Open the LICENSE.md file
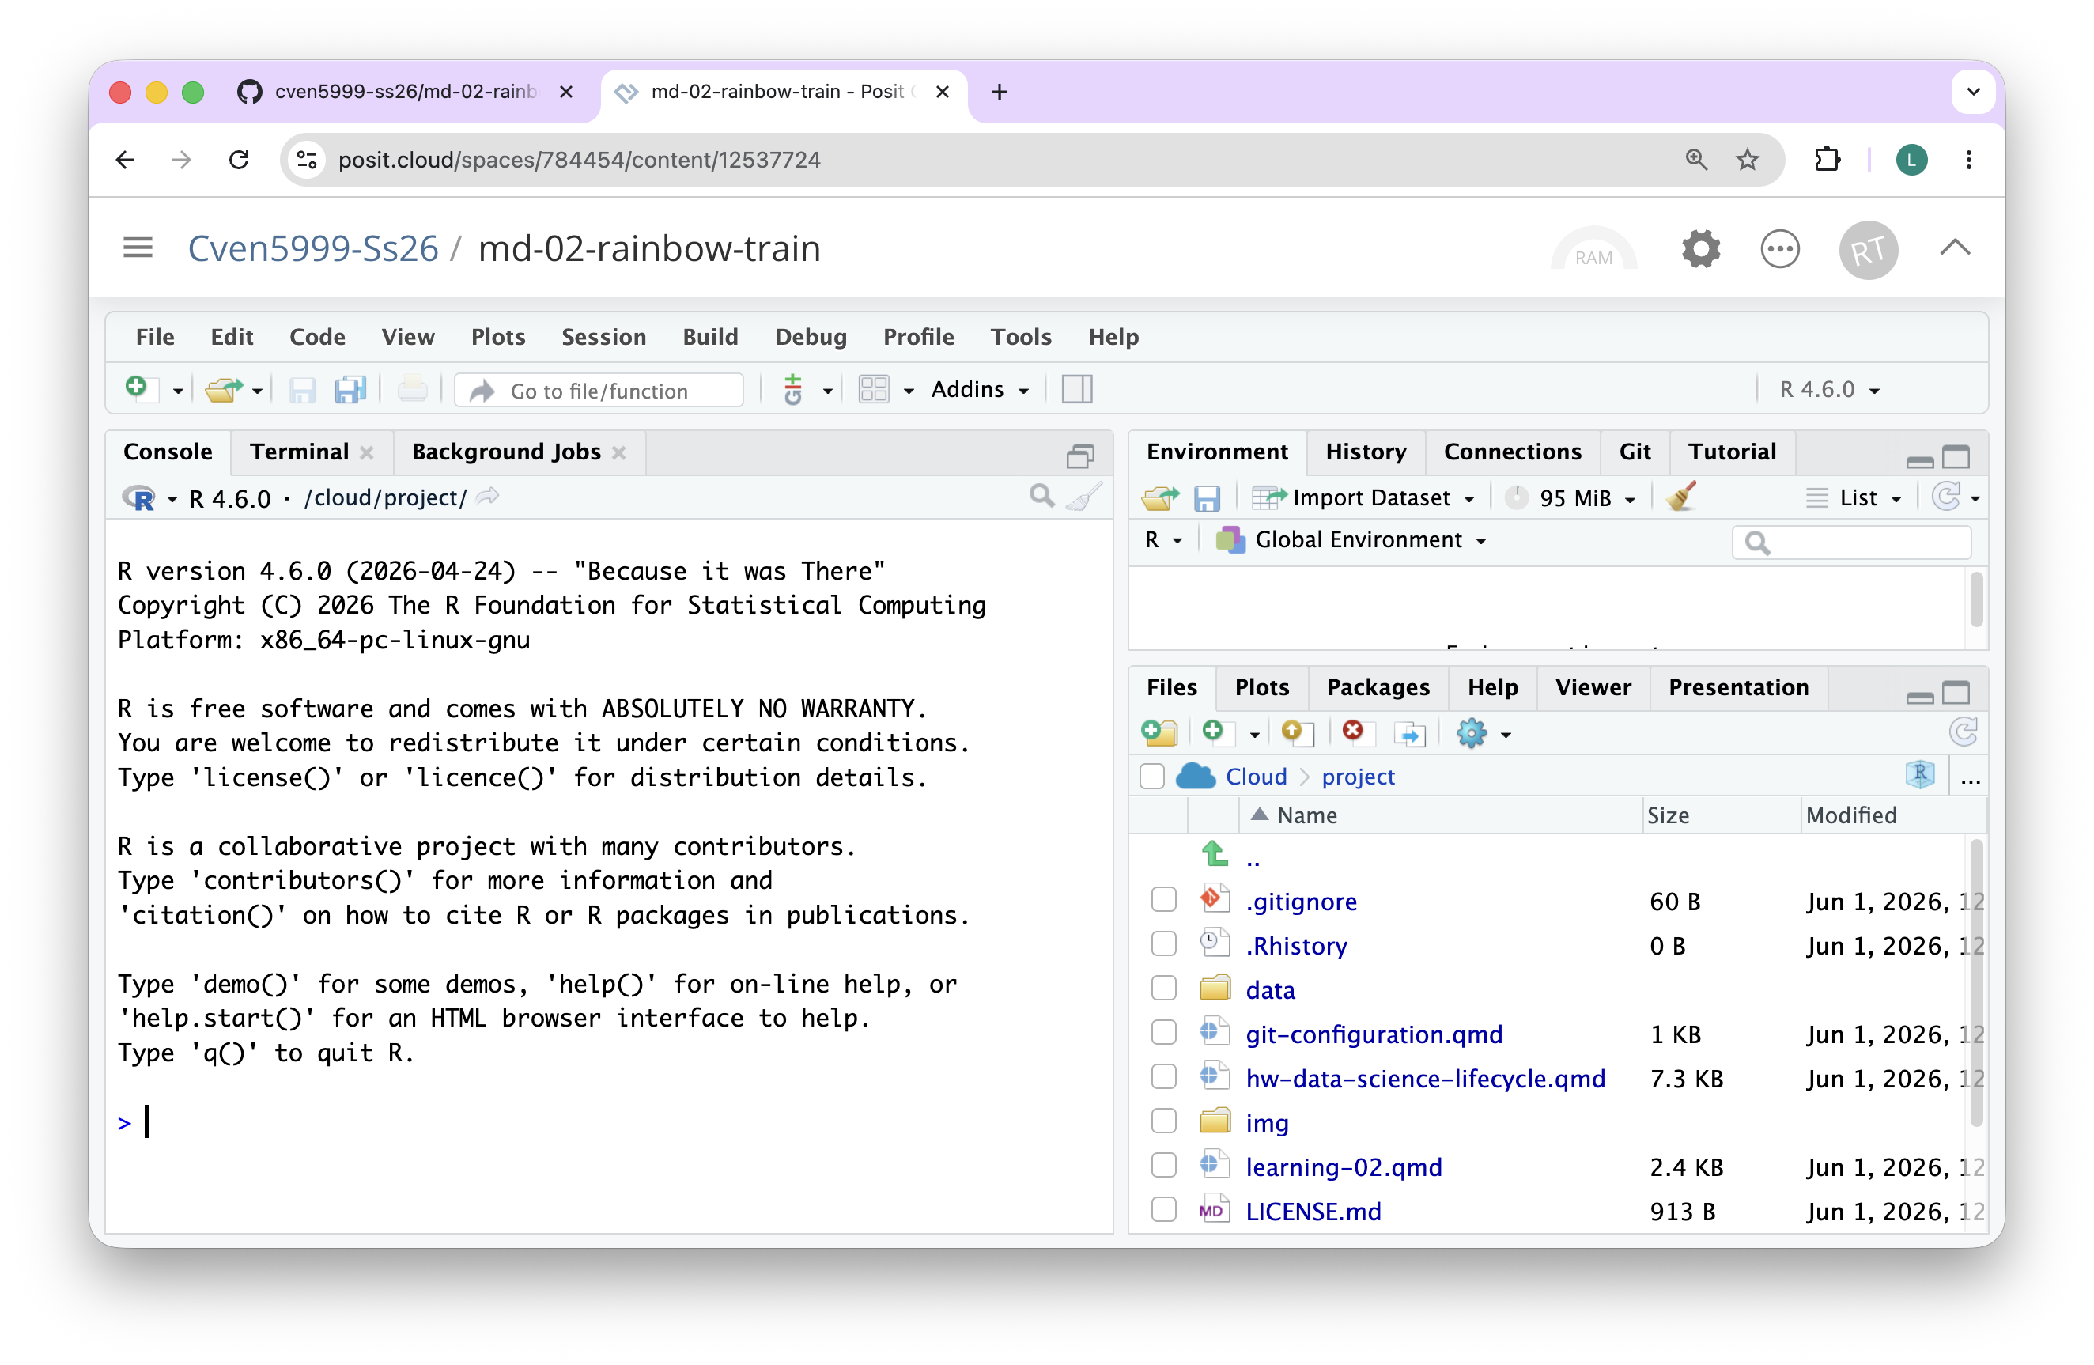The height and width of the screenshot is (1365, 2094). tap(1313, 1211)
